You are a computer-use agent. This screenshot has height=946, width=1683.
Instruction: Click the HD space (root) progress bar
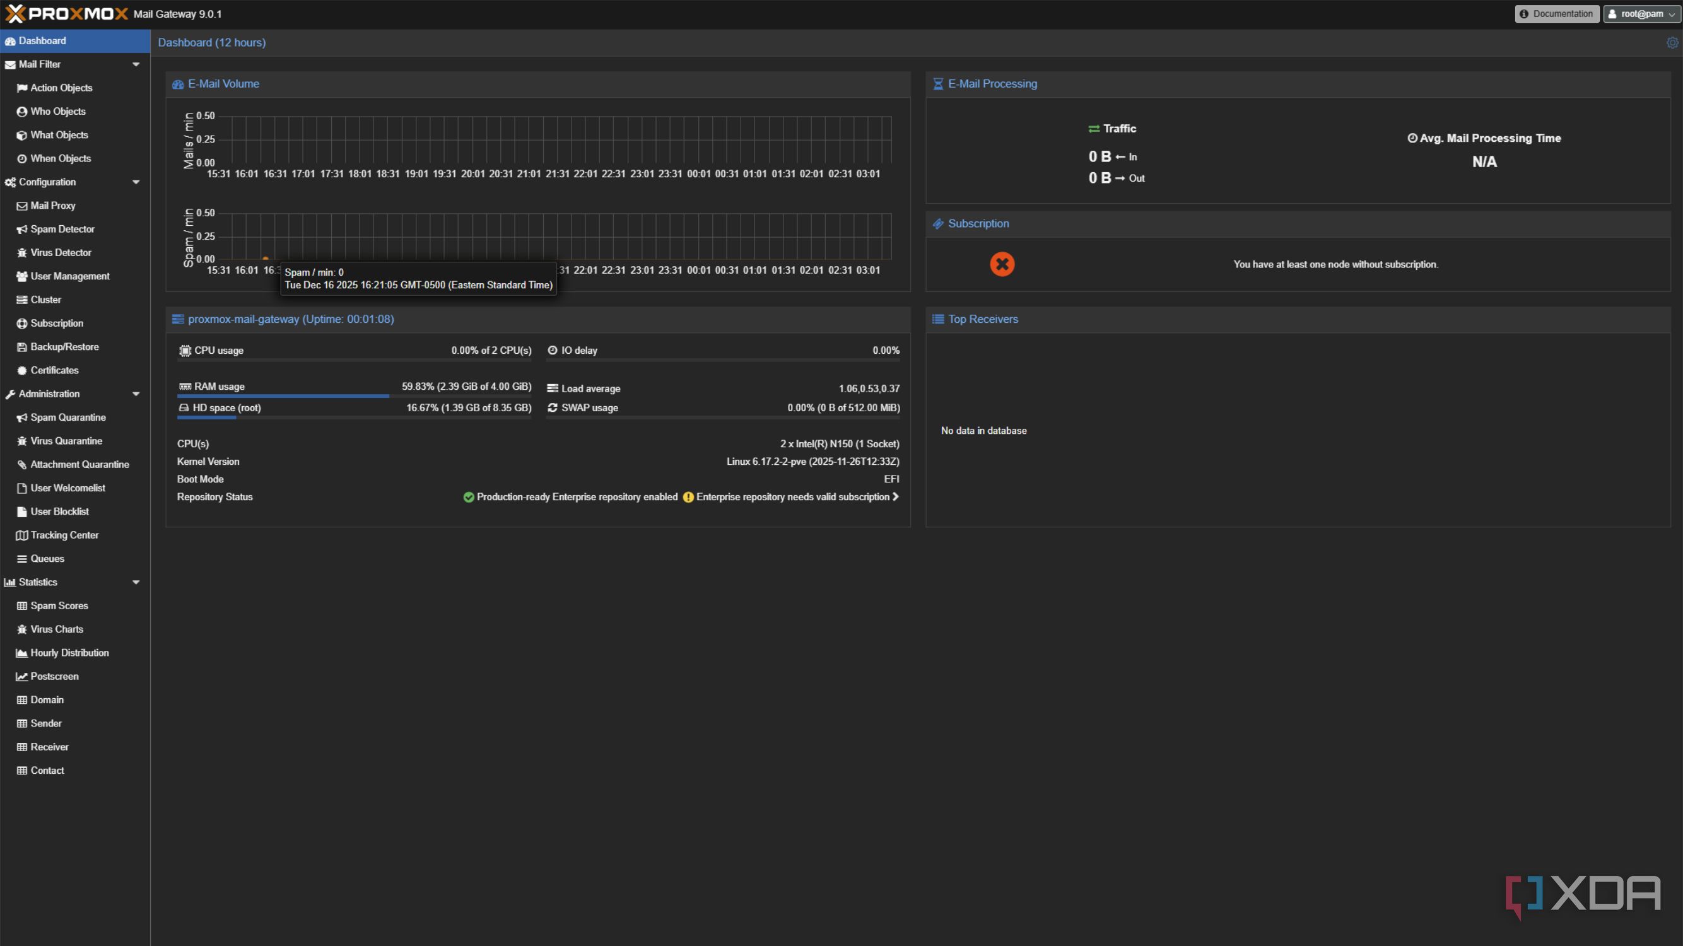click(x=354, y=418)
